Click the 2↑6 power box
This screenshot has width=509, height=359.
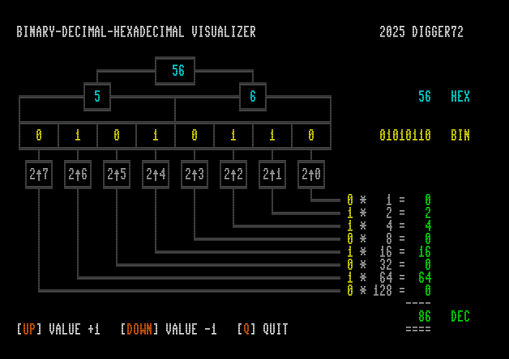[x=78, y=174]
